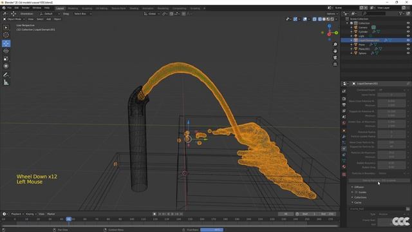The image size is (412, 232).
Task: Open the World properties tab icon
Action: coord(344,123)
